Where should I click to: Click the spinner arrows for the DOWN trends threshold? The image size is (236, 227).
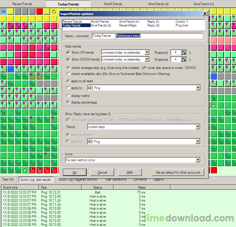point(184,59)
